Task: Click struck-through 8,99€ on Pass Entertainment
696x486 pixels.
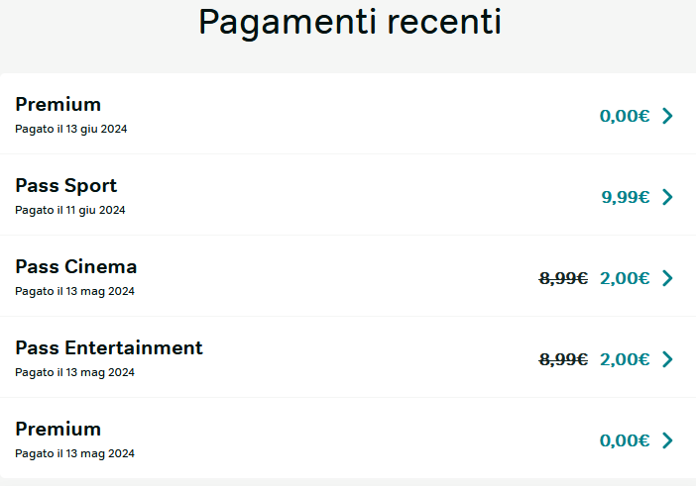Action: [x=563, y=359]
